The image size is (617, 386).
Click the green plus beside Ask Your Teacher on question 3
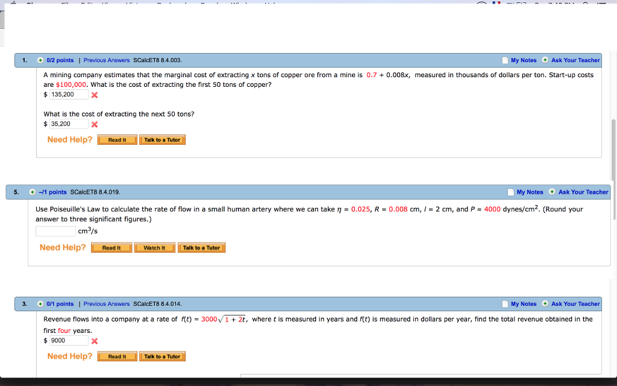pyautogui.click(x=545, y=303)
